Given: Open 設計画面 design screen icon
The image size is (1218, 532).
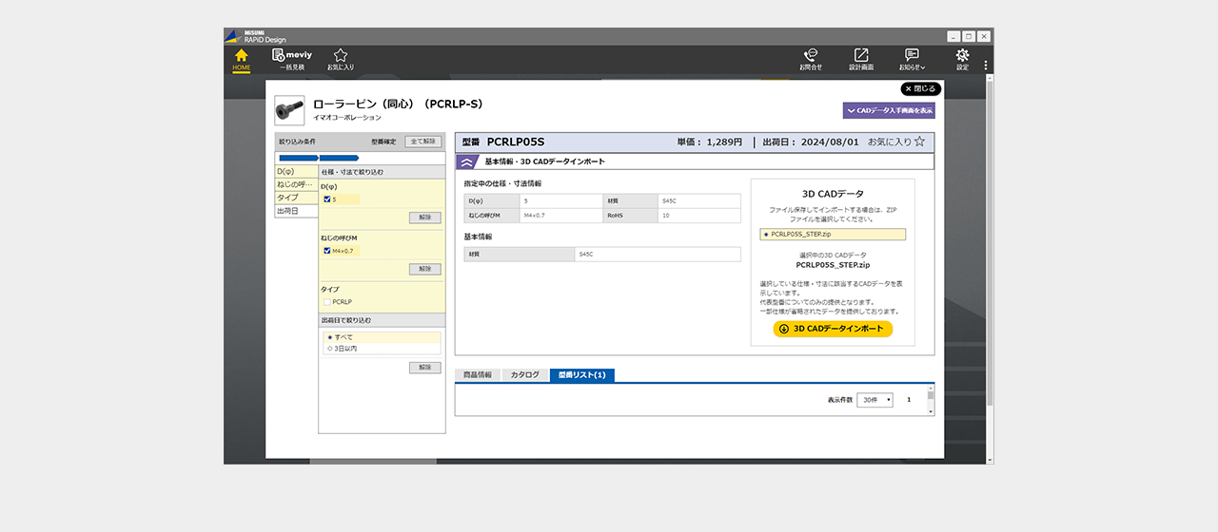Looking at the screenshot, I should tap(860, 57).
